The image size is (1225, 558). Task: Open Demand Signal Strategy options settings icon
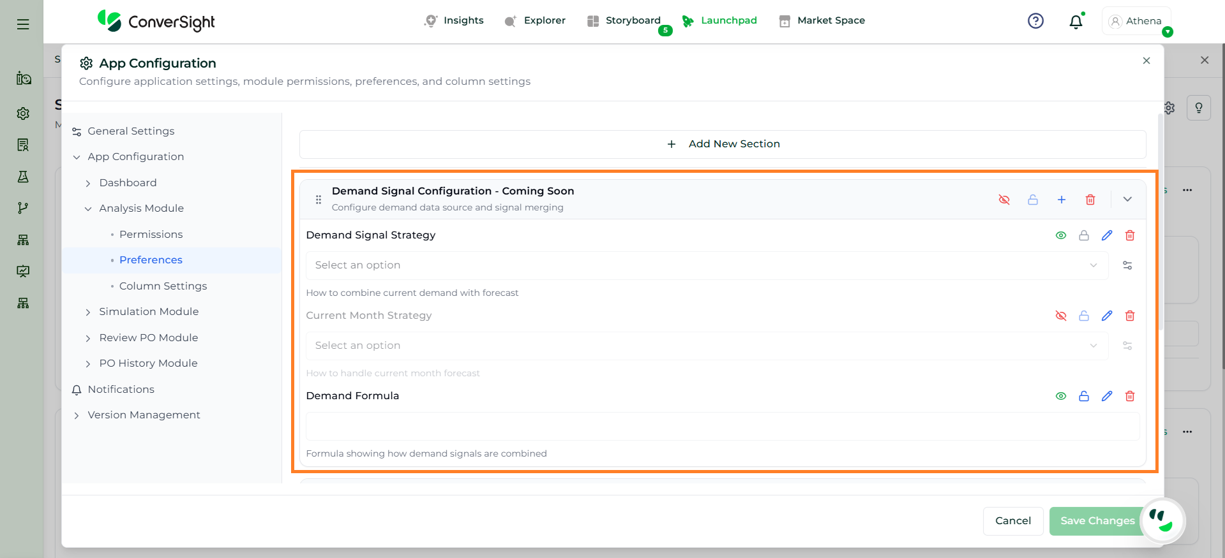(1127, 265)
